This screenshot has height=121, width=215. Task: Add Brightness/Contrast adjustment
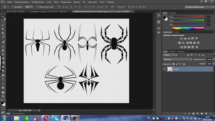[x=181, y=39]
